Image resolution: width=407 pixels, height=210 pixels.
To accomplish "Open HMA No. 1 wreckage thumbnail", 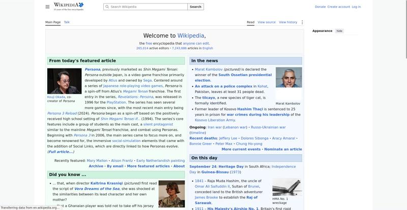I will coord(287,187).
